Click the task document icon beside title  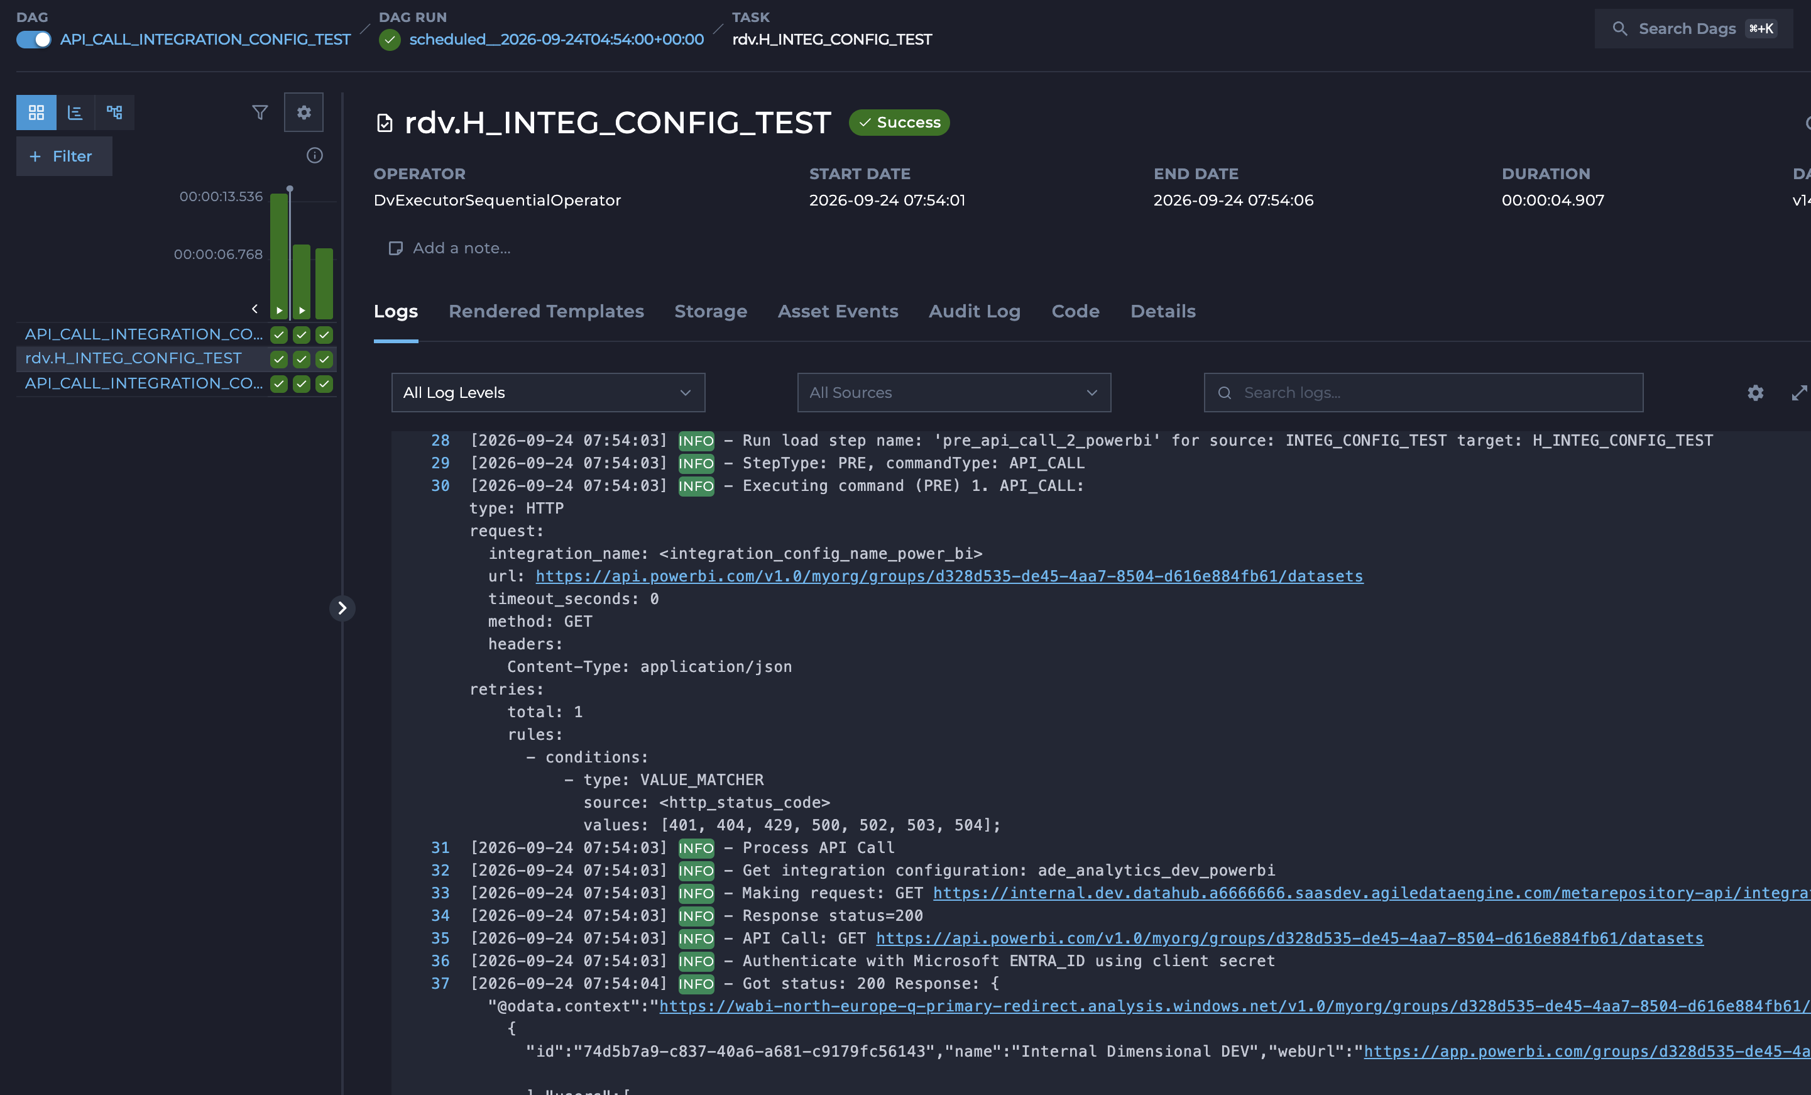click(x=385, y=123)
